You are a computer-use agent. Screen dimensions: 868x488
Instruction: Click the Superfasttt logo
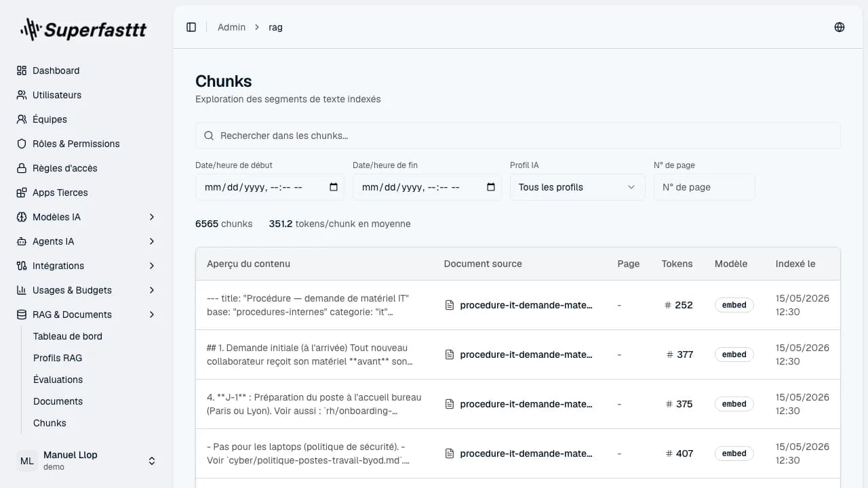(x=83, y=29)
